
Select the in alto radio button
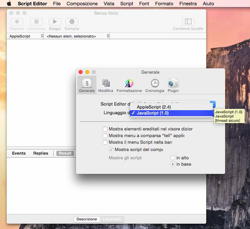pos(173,158)
